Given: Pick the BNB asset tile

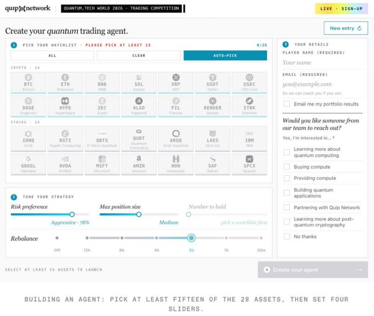Looking at the screenshot, I should click(102, 82).
